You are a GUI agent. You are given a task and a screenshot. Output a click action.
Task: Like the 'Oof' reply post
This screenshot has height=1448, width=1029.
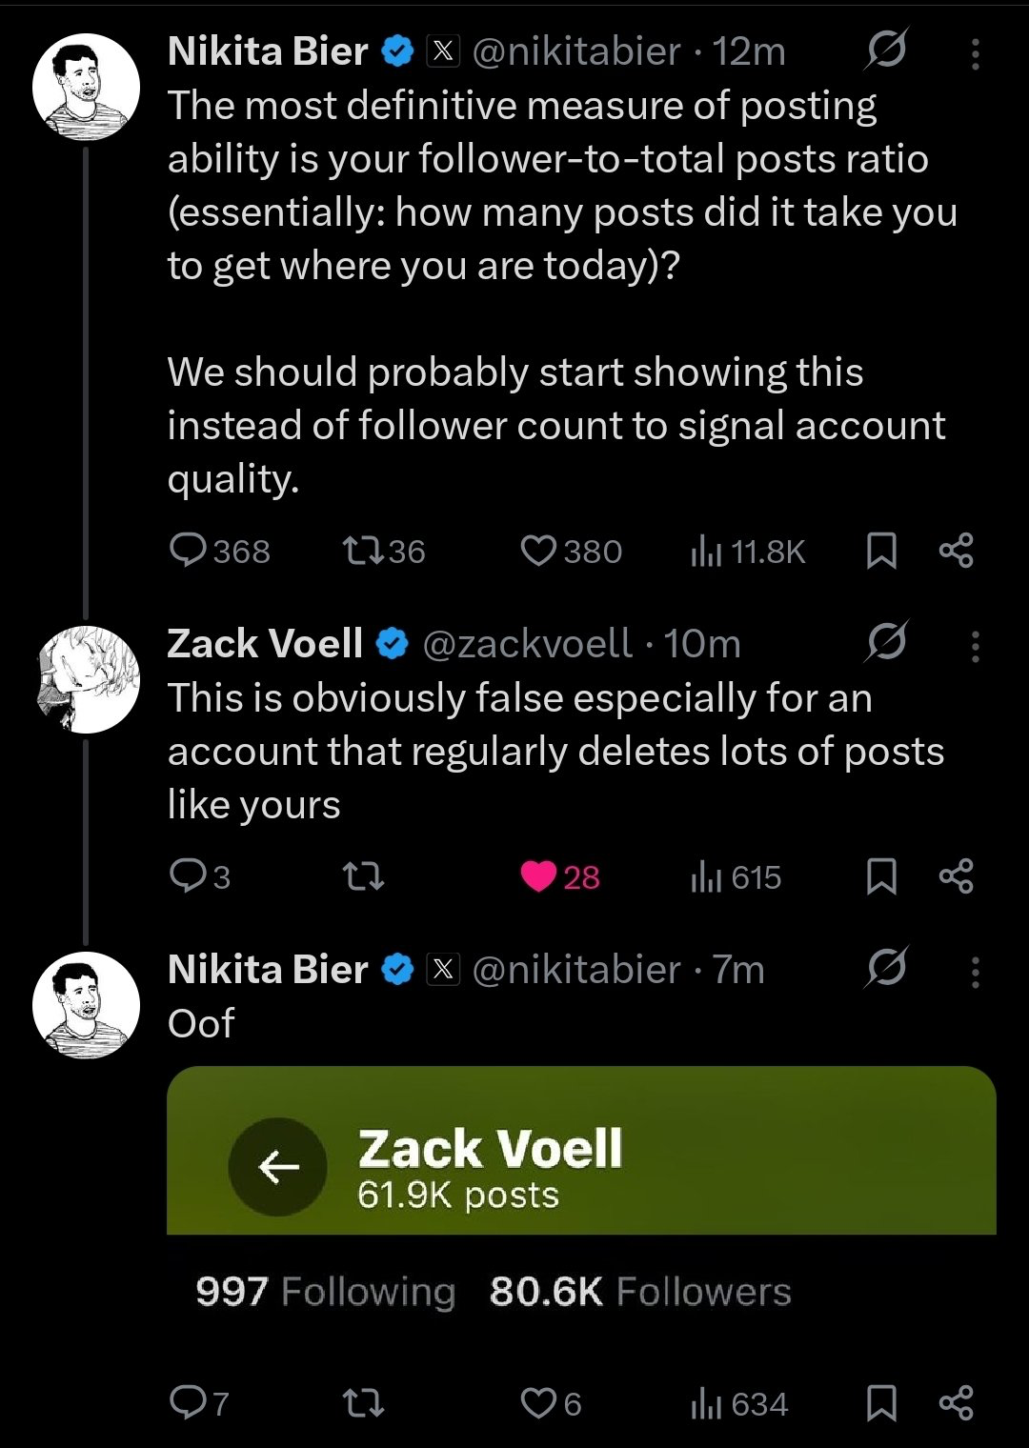click(539, 1403)
